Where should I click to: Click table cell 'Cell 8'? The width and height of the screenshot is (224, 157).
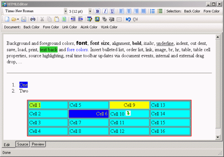click(88, 131)
